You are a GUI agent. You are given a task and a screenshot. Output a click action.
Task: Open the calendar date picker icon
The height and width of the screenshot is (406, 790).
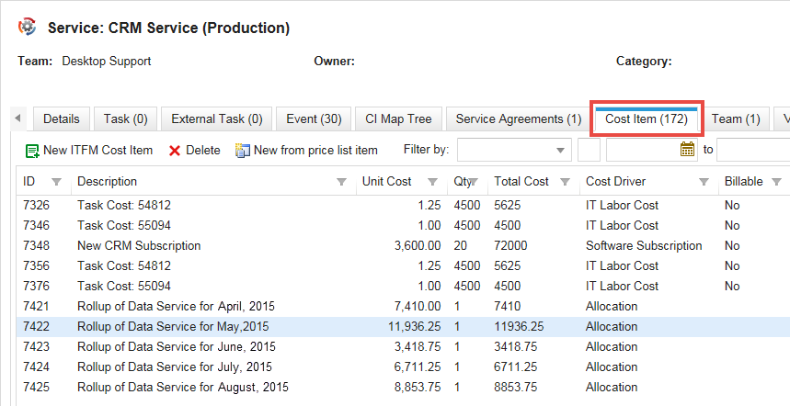point(687,149)
